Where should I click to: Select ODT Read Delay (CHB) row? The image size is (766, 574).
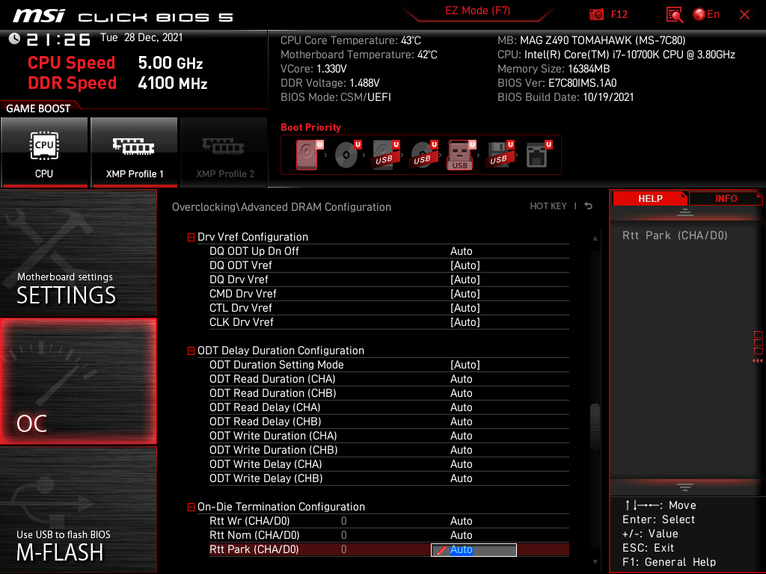coord(389,422)
